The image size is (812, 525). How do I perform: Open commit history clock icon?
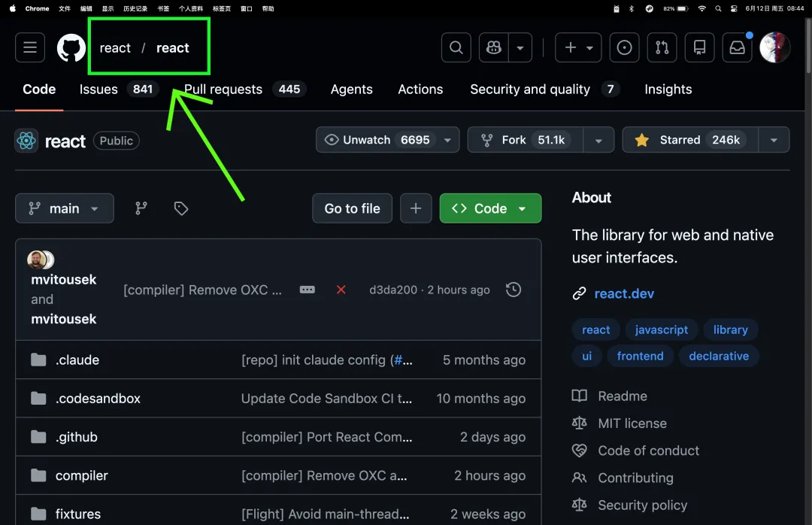coord(514,290)
